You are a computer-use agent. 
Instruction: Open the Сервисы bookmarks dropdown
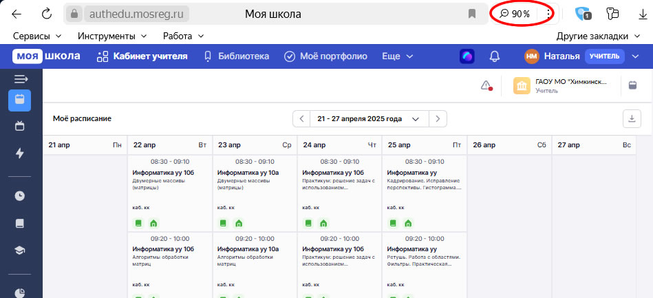[37, 36]
